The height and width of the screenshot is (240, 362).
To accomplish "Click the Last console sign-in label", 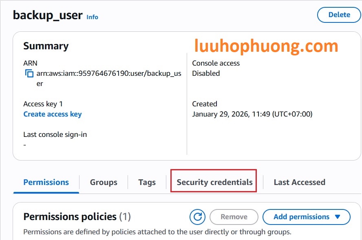I will click(55, 134).
